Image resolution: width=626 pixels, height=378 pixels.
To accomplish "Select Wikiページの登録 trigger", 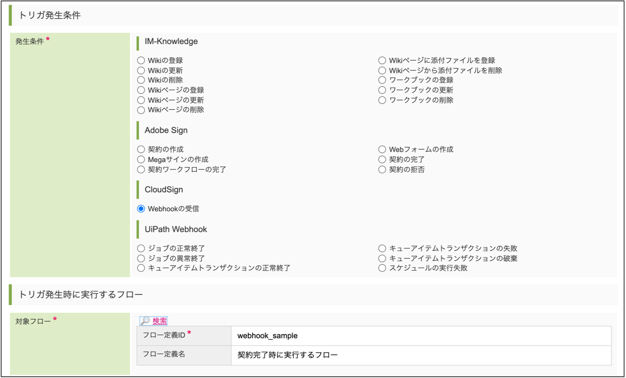I will [140, 90].
